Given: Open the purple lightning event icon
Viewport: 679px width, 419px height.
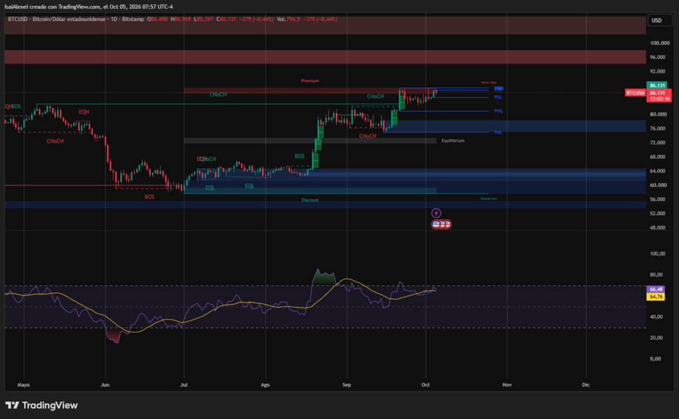Looking at the screenshot, I should click(436, 212).
